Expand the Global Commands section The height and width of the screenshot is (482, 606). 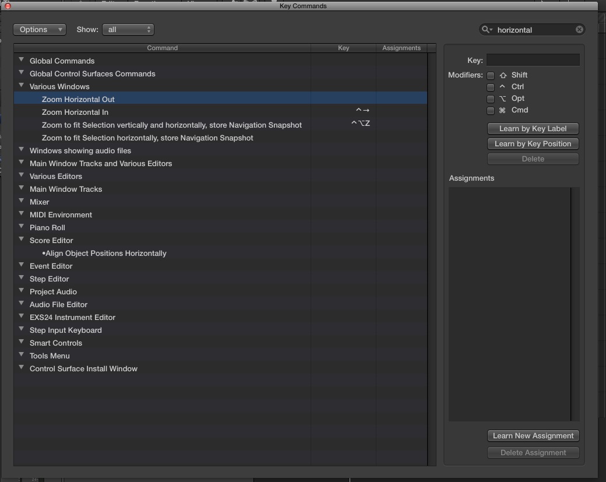point(21,61)
